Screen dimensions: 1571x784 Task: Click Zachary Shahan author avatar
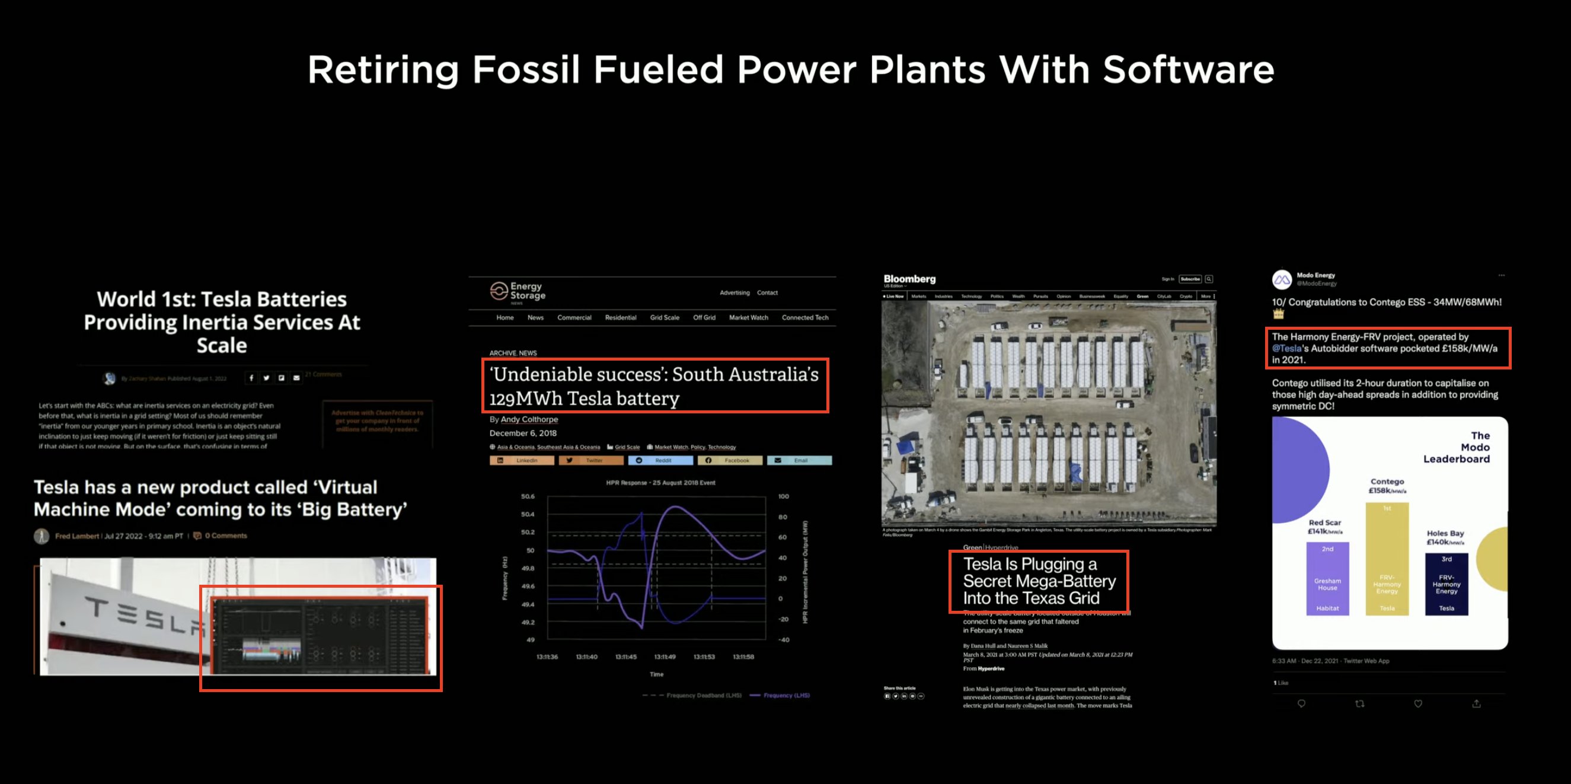[x=110, y=378]
